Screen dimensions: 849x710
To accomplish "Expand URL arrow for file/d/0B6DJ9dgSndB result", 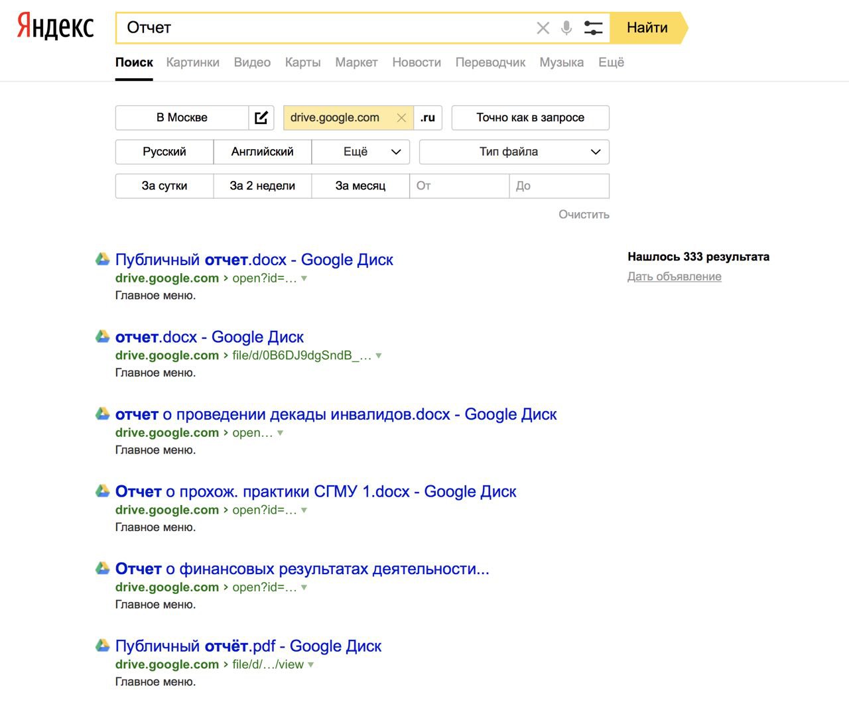I will tap(379, 356).
